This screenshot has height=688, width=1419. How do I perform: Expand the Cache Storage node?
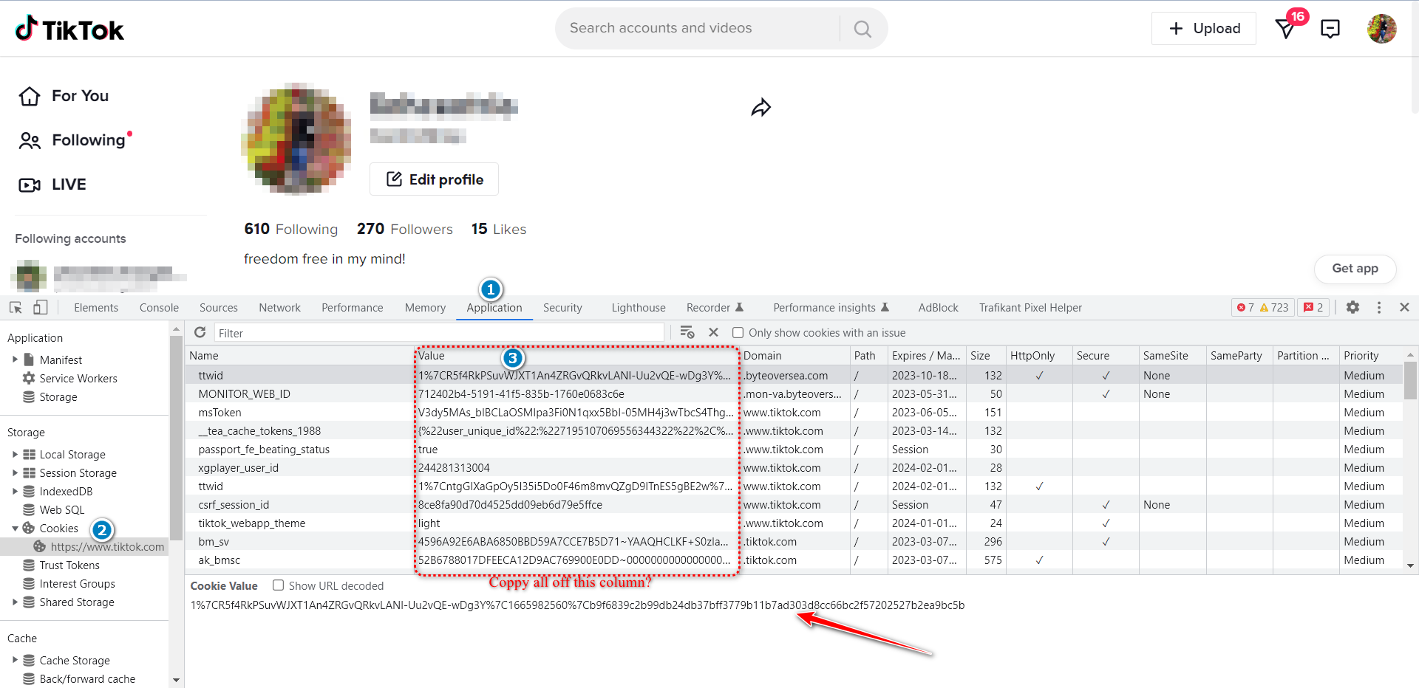point(15,660)
